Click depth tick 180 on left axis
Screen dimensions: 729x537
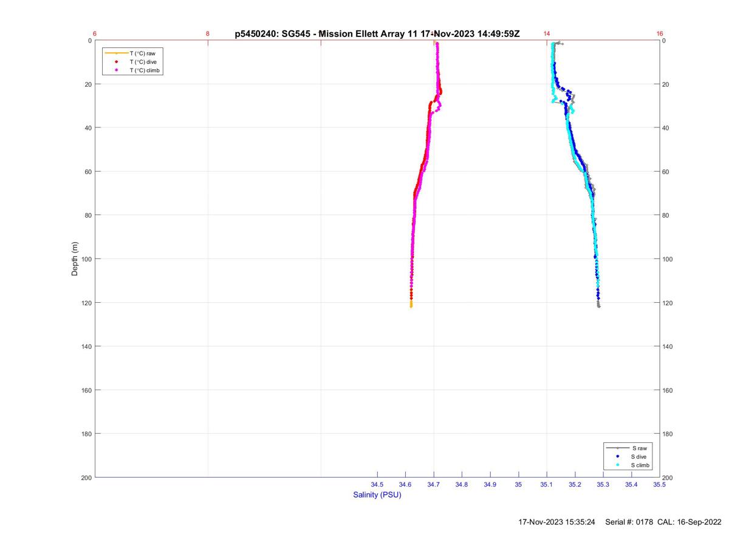pyautogui.click(x=86, y=434)
